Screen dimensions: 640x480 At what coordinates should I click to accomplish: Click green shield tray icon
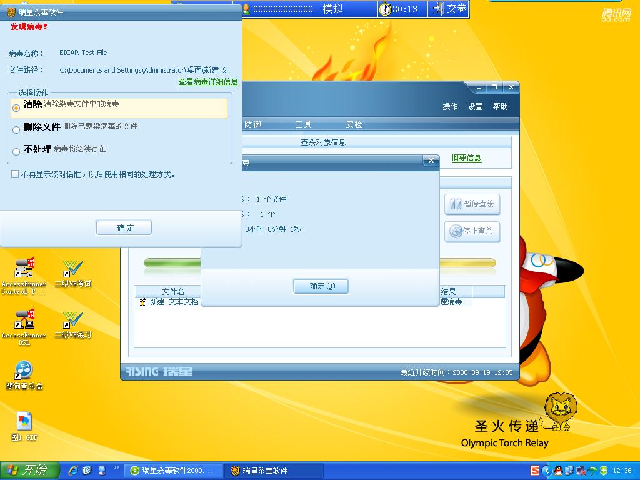604,471
